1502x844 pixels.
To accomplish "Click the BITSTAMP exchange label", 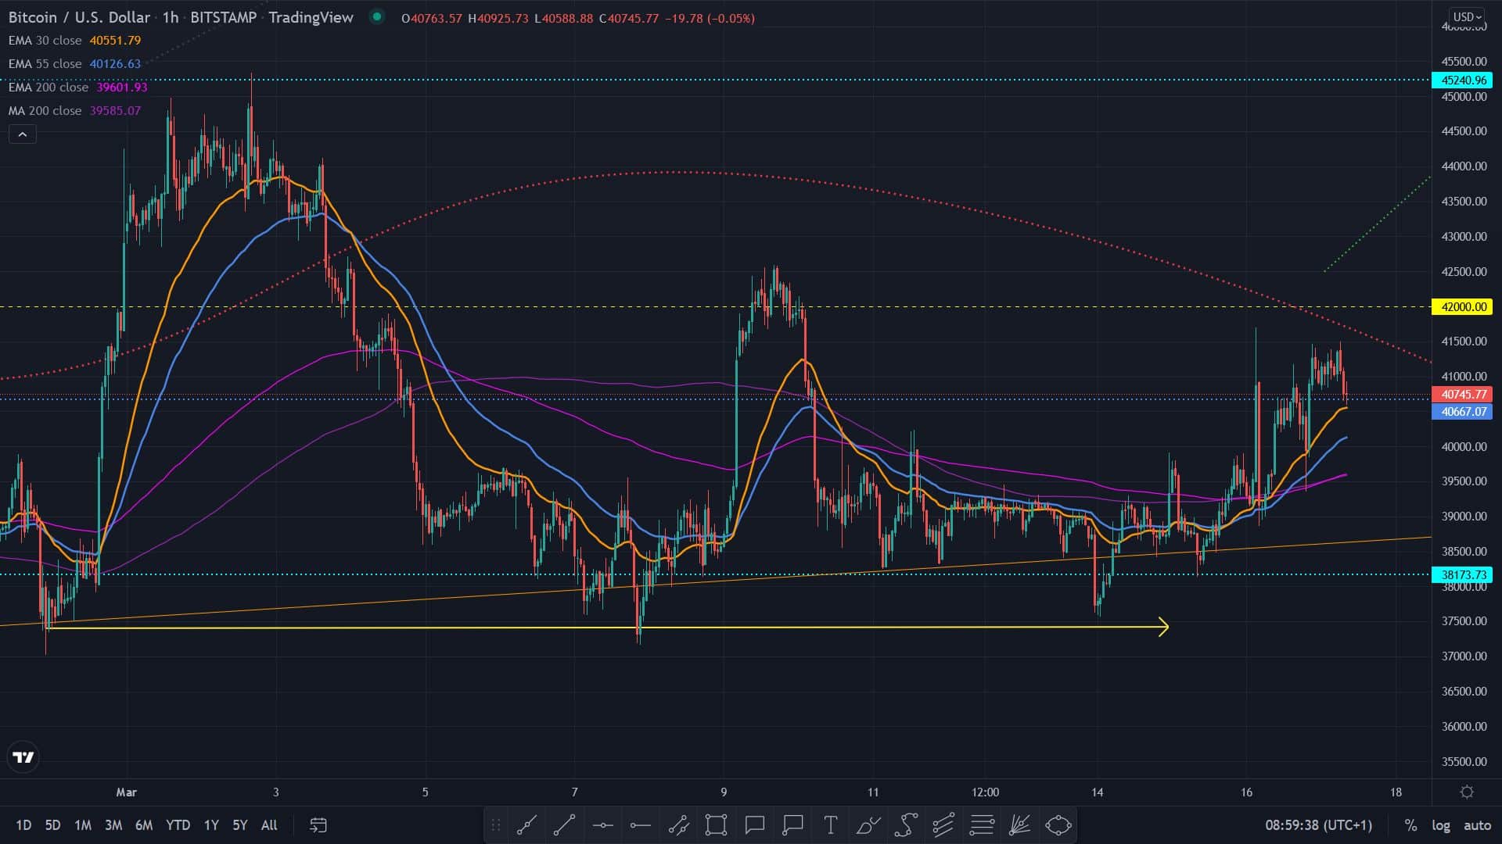I will click(224, 17).
